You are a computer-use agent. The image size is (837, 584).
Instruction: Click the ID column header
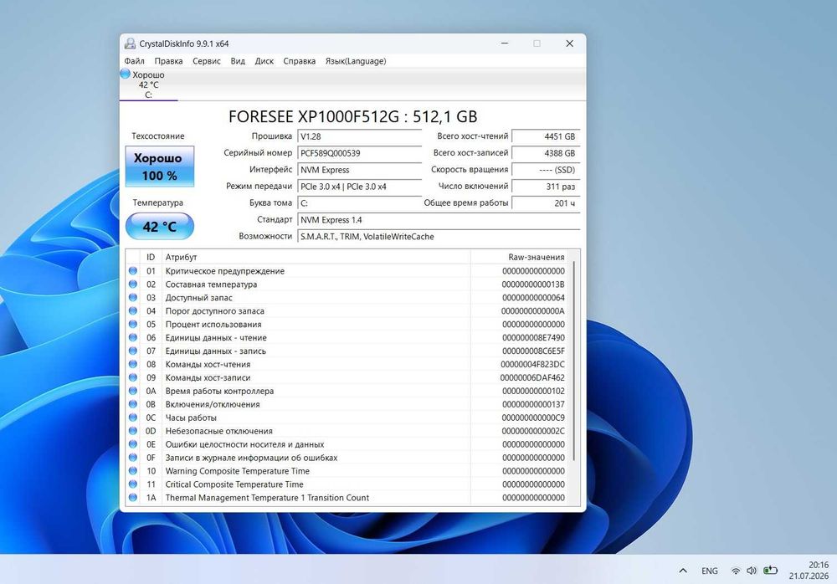click(x=151, y=257)
